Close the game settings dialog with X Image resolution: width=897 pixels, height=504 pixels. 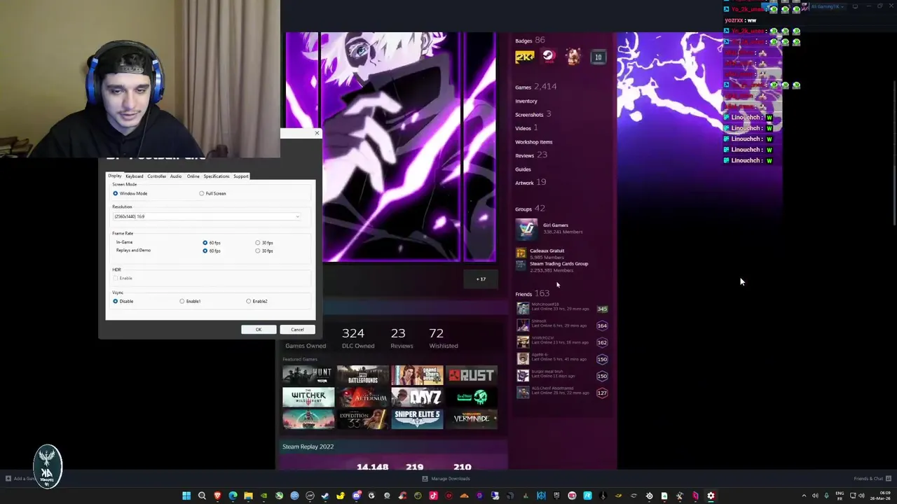[x=317, y=133]
